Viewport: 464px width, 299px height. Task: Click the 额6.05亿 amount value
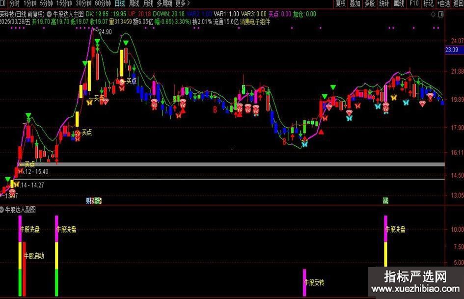pyautogui.click(x=143, y=22)
